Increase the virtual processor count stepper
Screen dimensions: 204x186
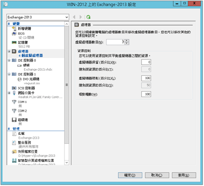[127, 41]
